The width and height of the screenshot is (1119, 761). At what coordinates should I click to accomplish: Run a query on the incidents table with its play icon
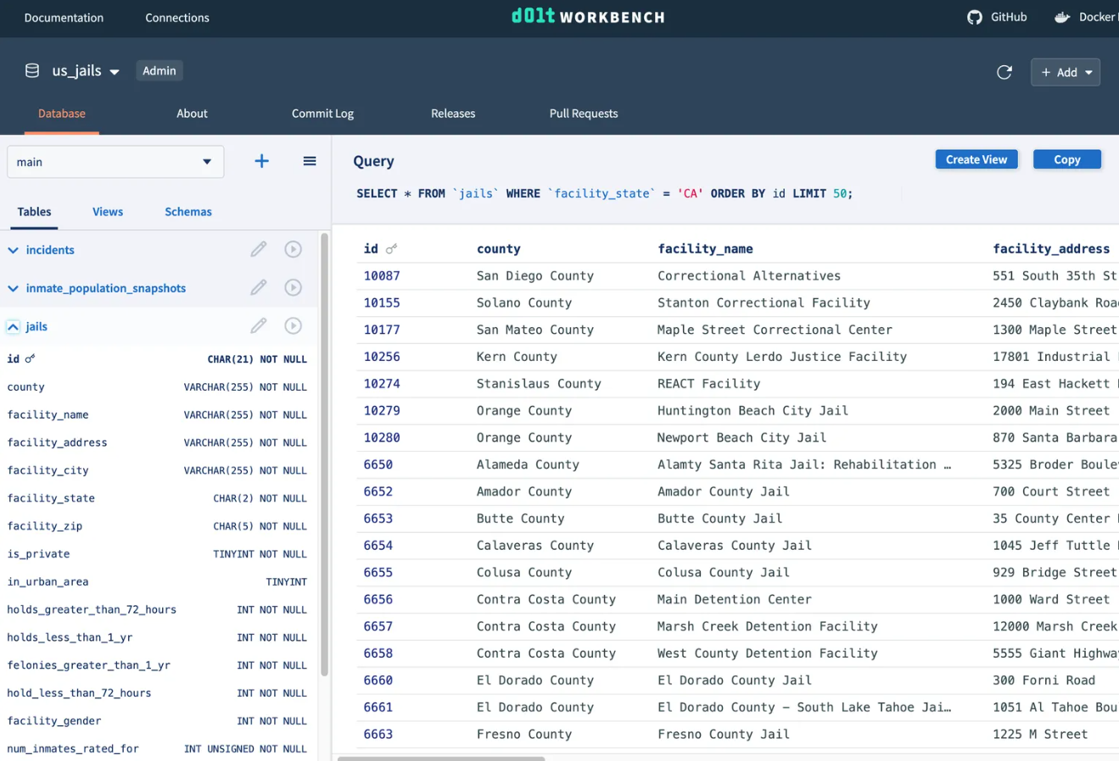click(293, 249)
